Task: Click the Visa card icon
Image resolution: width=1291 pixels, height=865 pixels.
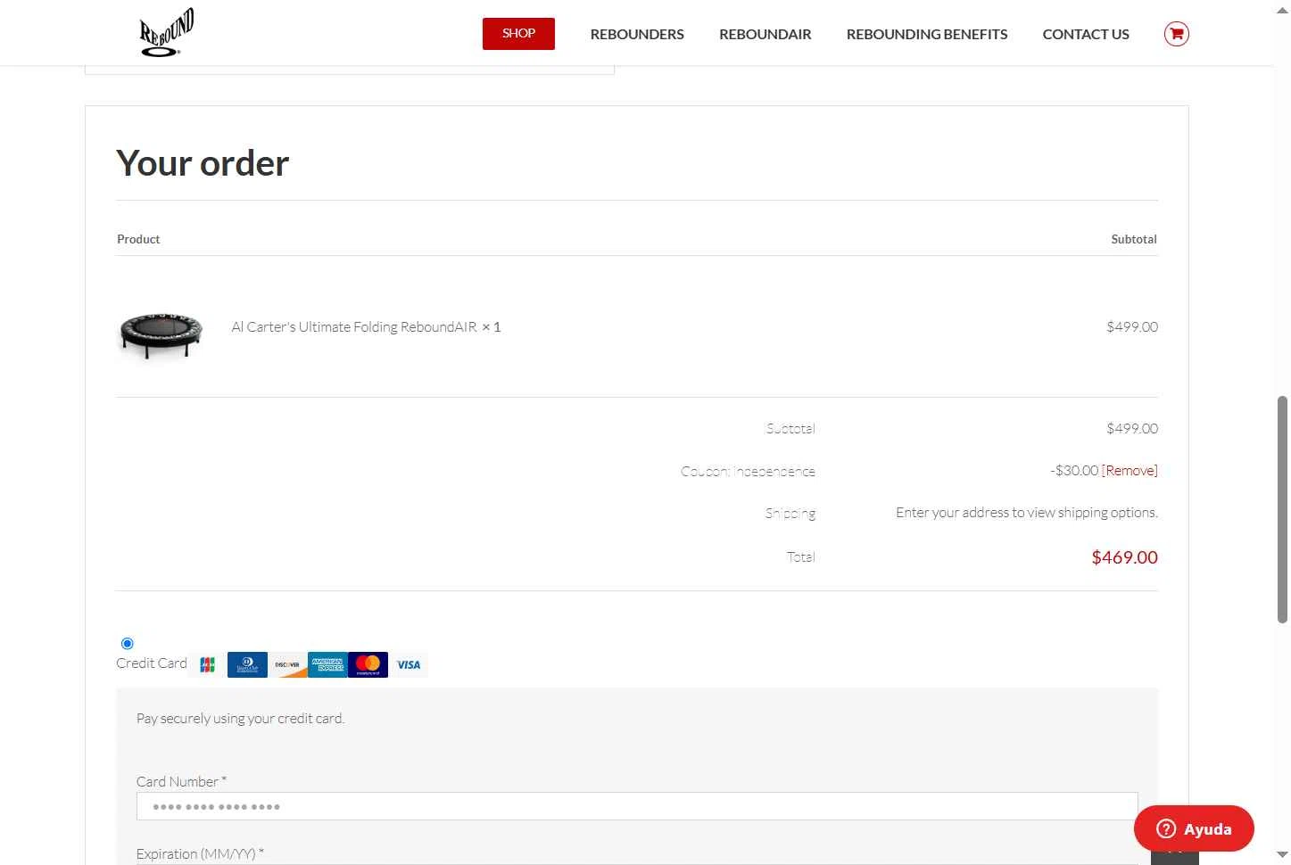Action: coord(409,665)
